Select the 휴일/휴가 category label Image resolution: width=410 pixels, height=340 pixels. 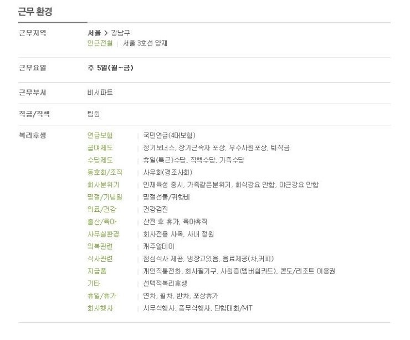coord(102,296)
